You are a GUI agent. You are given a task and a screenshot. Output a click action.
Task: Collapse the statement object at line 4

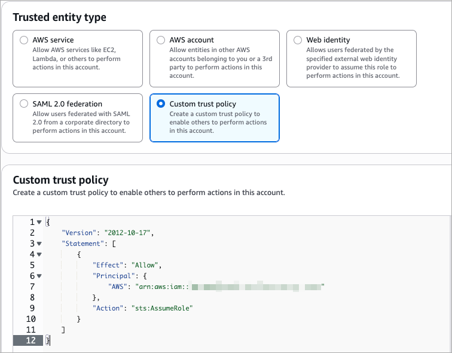pos(39,254)
